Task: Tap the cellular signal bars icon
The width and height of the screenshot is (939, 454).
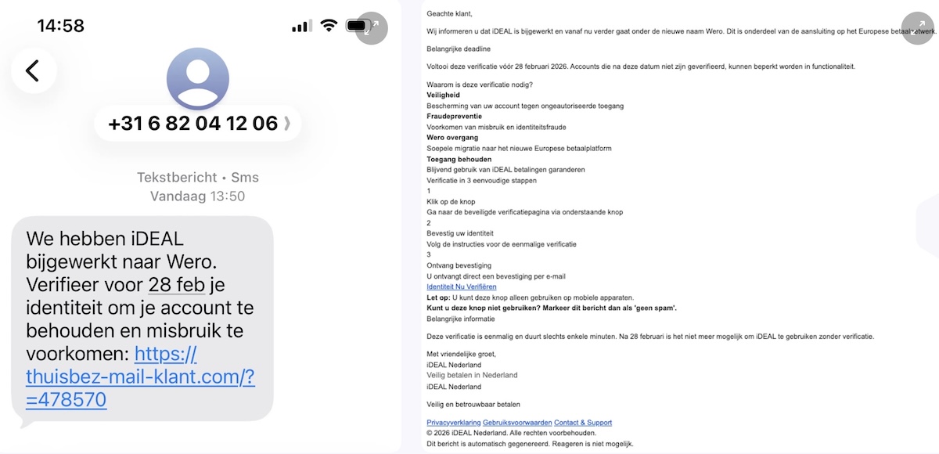Action: [300, 25]
